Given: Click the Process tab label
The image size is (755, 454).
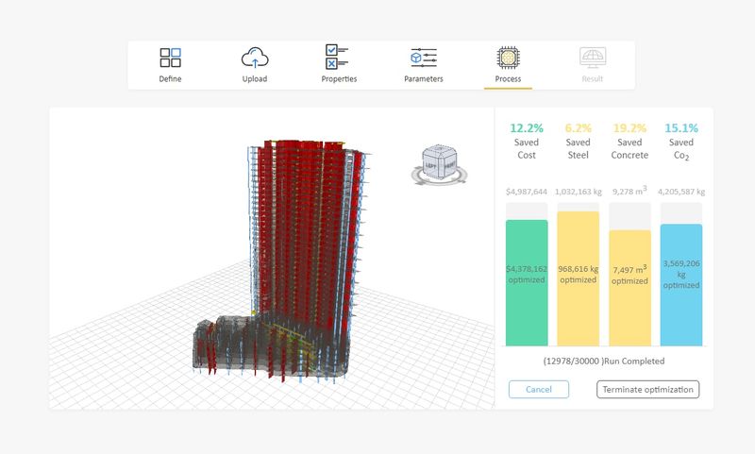Looking at the screenshot, I should pos(508,79).
